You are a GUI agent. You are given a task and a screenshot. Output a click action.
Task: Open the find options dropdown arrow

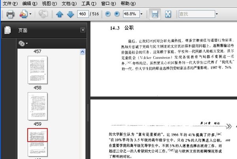click(217, 14)
